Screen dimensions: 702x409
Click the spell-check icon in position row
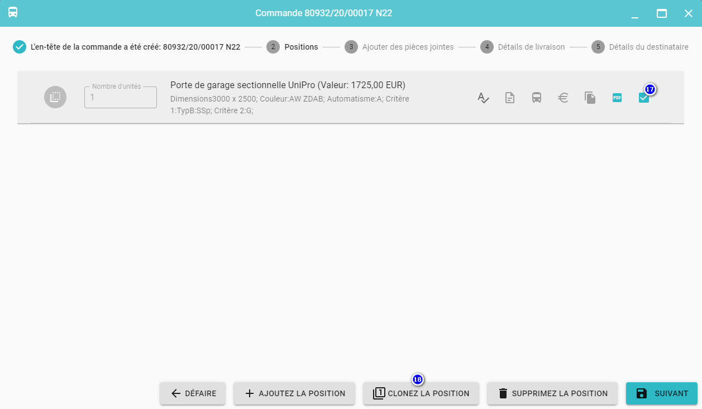pos(483,98)
